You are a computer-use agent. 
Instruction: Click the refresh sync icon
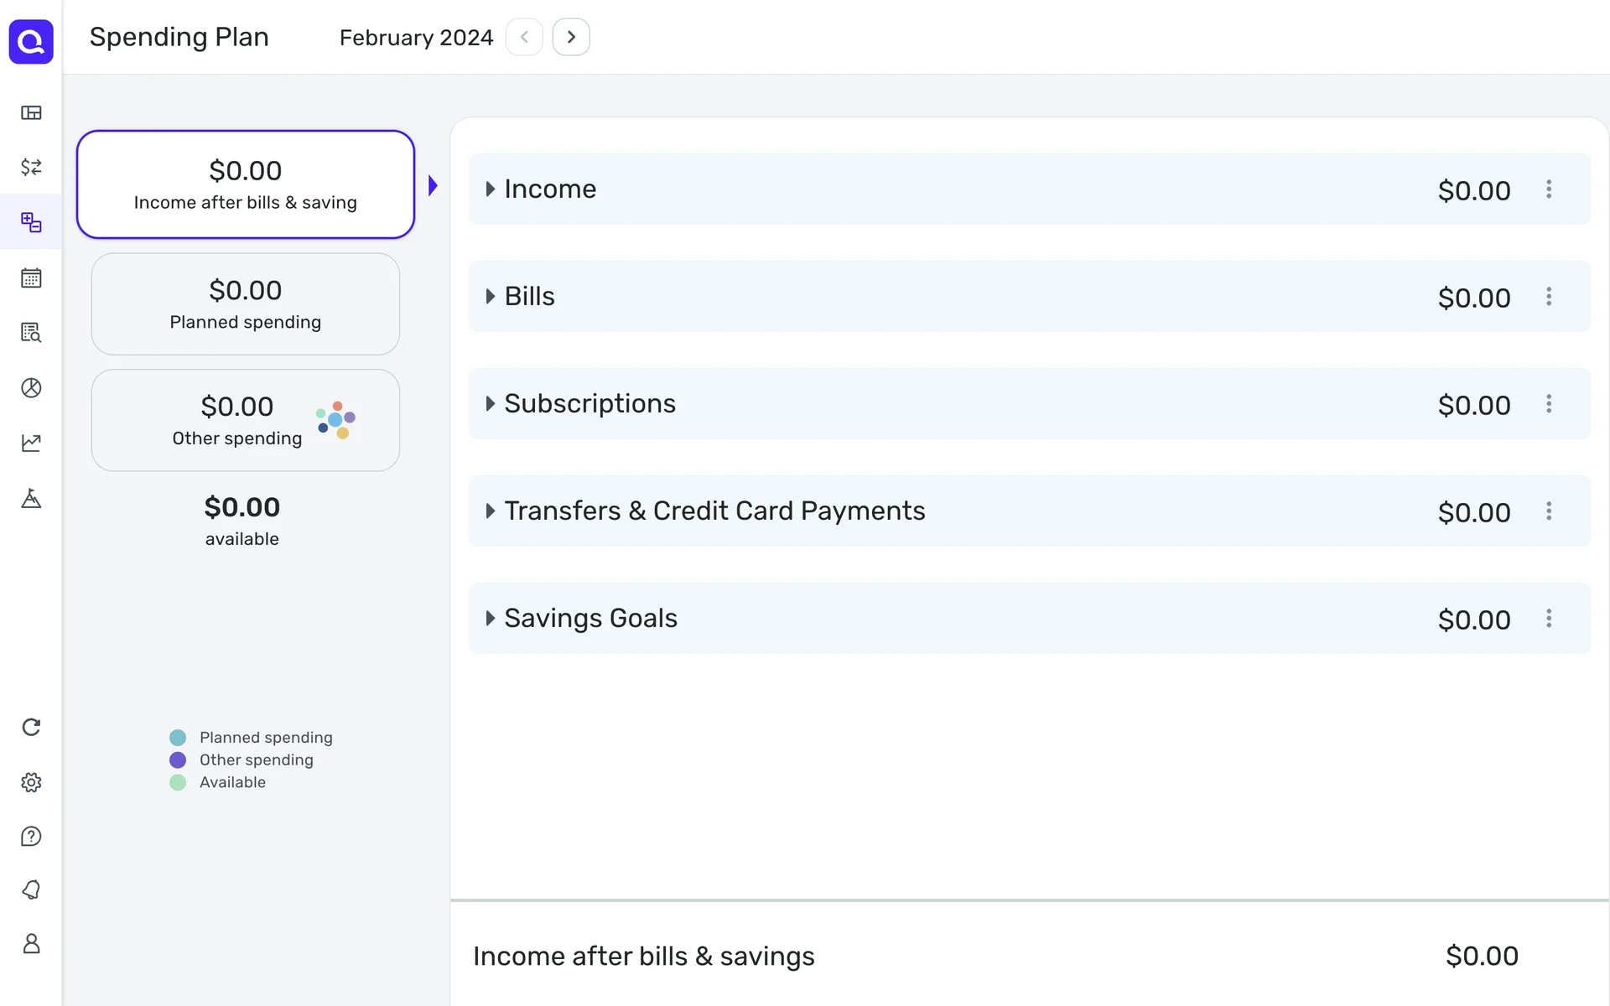[31, 727]
